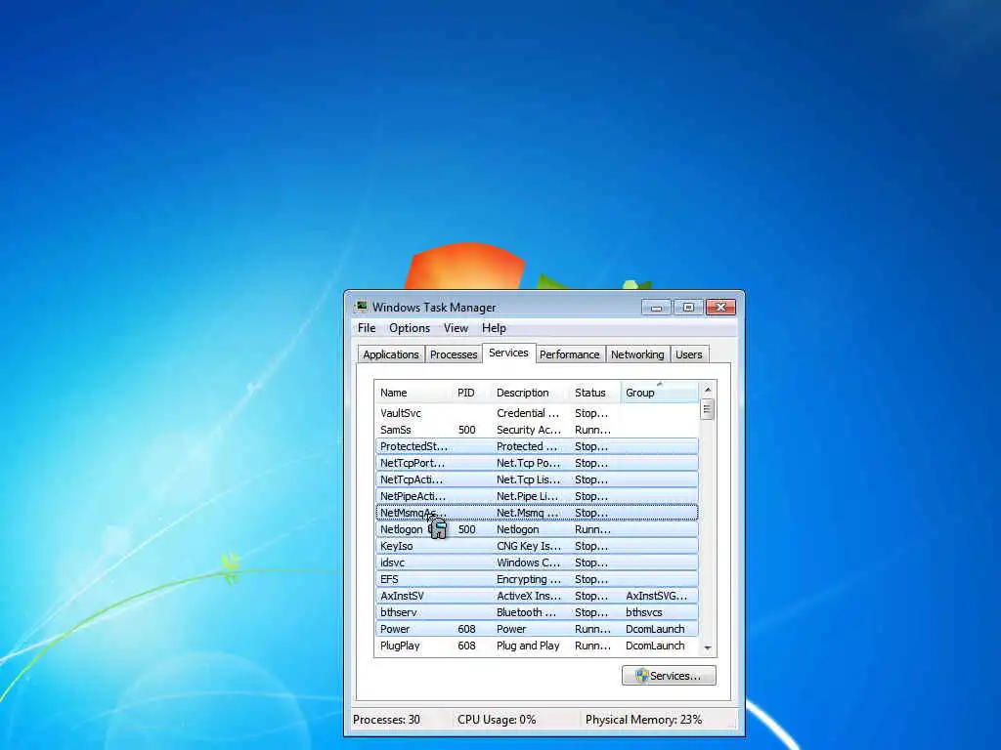1001x750 pixels.
Task: Click Security Ac... description cell
Action: coord(529,430)
